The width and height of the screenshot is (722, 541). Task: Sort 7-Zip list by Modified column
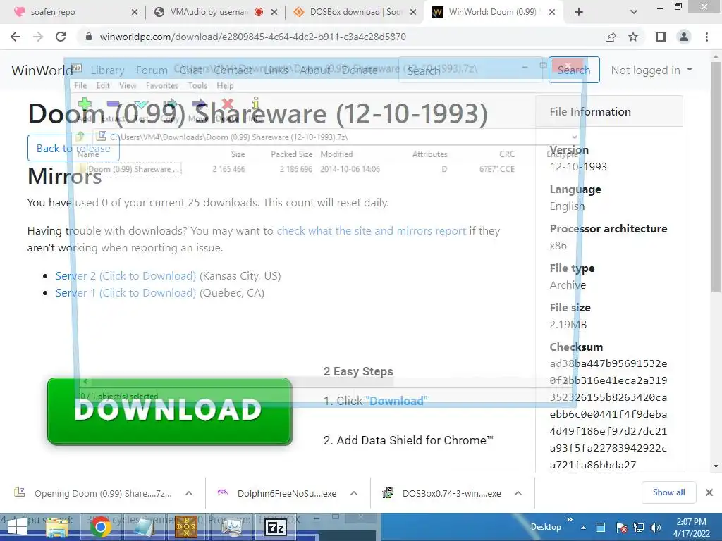pyautogui.click(x=336, y=154)
